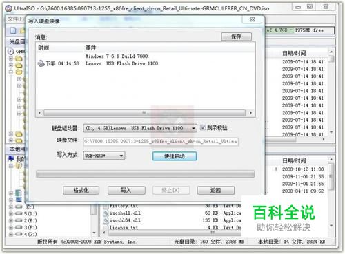Image resolution: width=345 pixels, height=254 pixels.
Task: Click the message list scroll-left arrow
Action: tap(39, 113)
